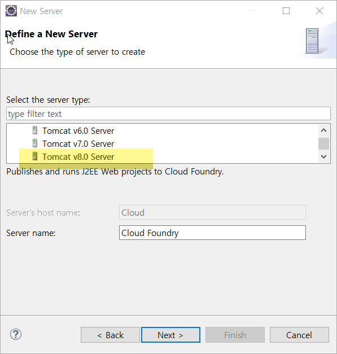The width and height of the screenshot is (337, 354).
Task: Maximize the New Server window
Action: point(286,11)
